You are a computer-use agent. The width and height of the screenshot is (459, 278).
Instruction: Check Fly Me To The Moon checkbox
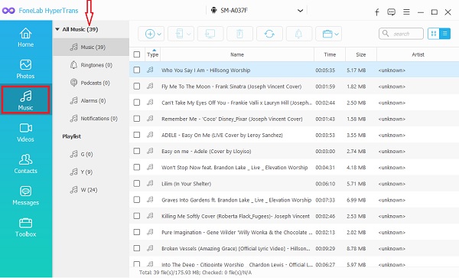tap(137, 86)
